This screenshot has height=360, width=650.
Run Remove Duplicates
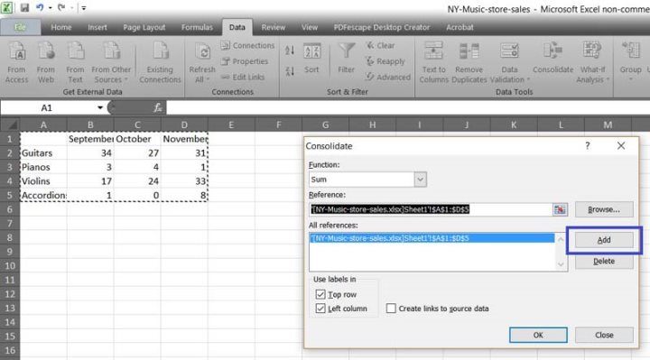coord(469,62)
